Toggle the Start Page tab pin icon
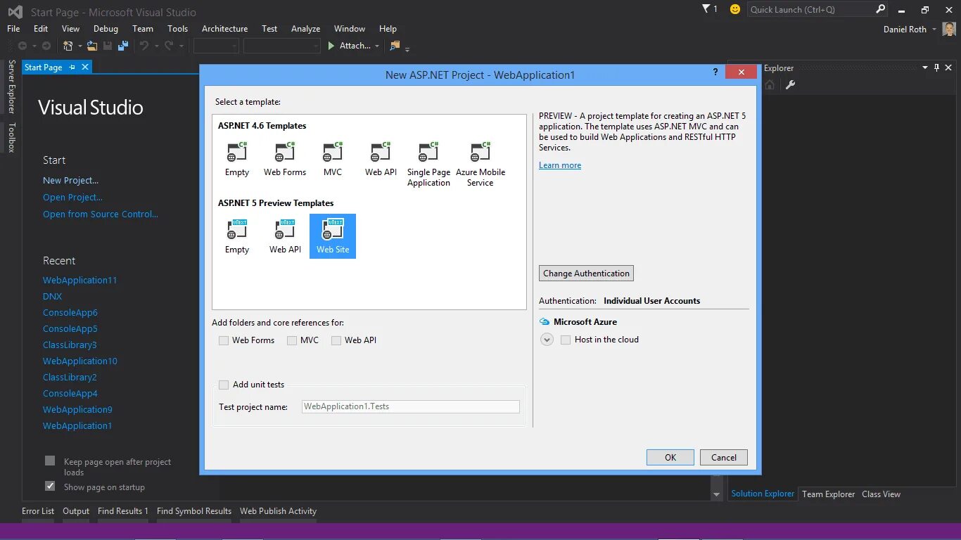961x540 pixels. coord(72,67)
